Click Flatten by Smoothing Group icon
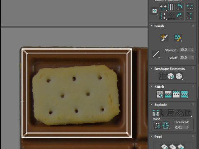Viewport: 199px width, 149px height. (x=172, y=113)
